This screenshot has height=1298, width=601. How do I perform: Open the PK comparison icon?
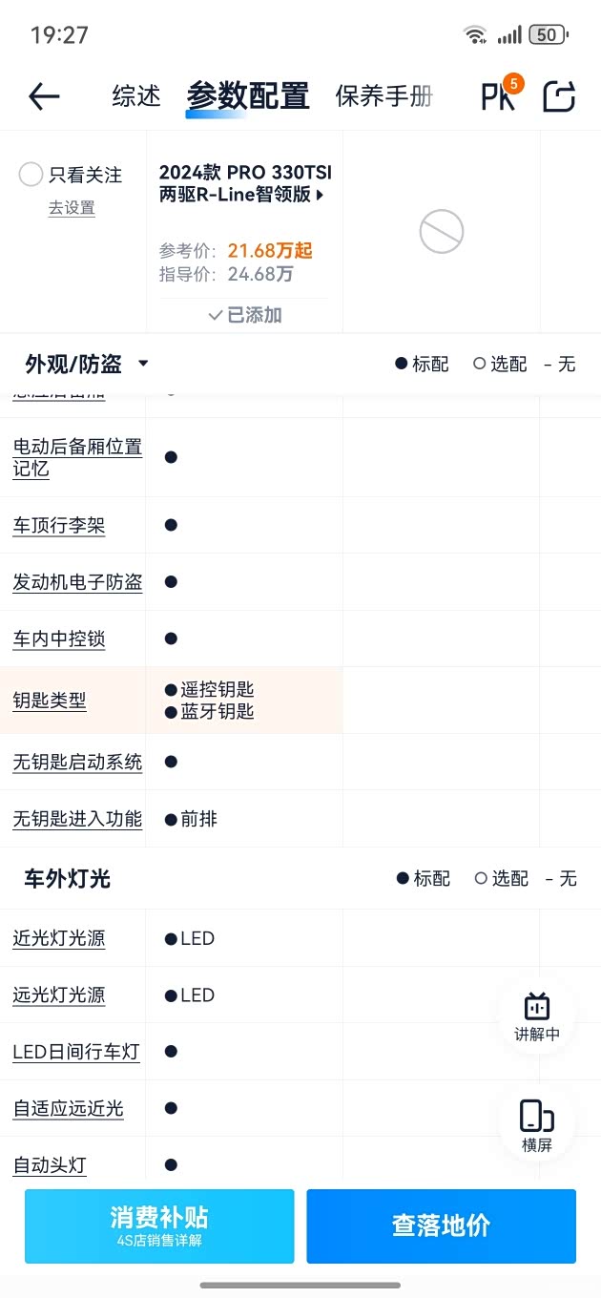coord(500,94)
